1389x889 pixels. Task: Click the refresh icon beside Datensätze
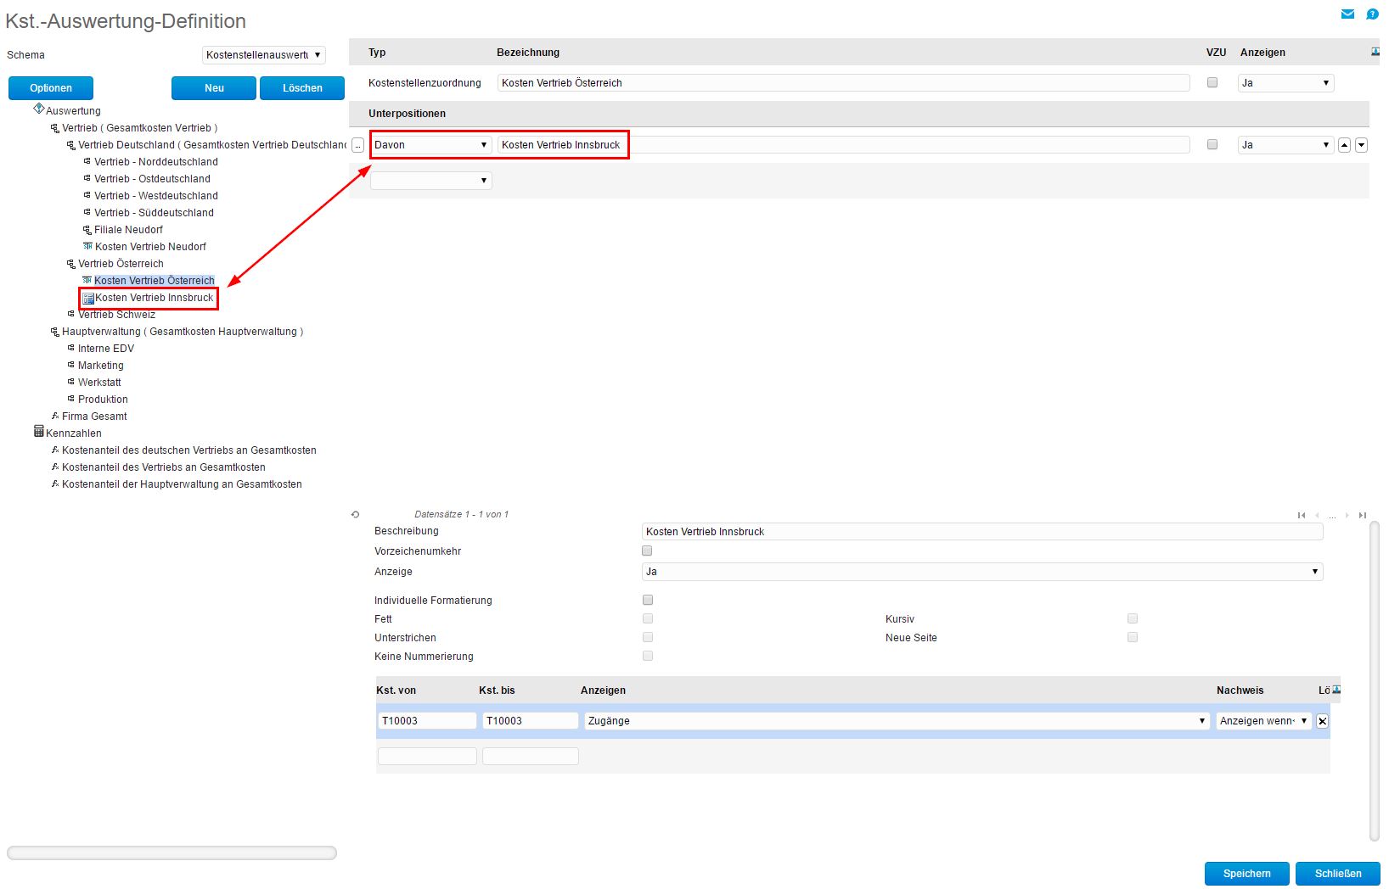(x=356, y=514)
